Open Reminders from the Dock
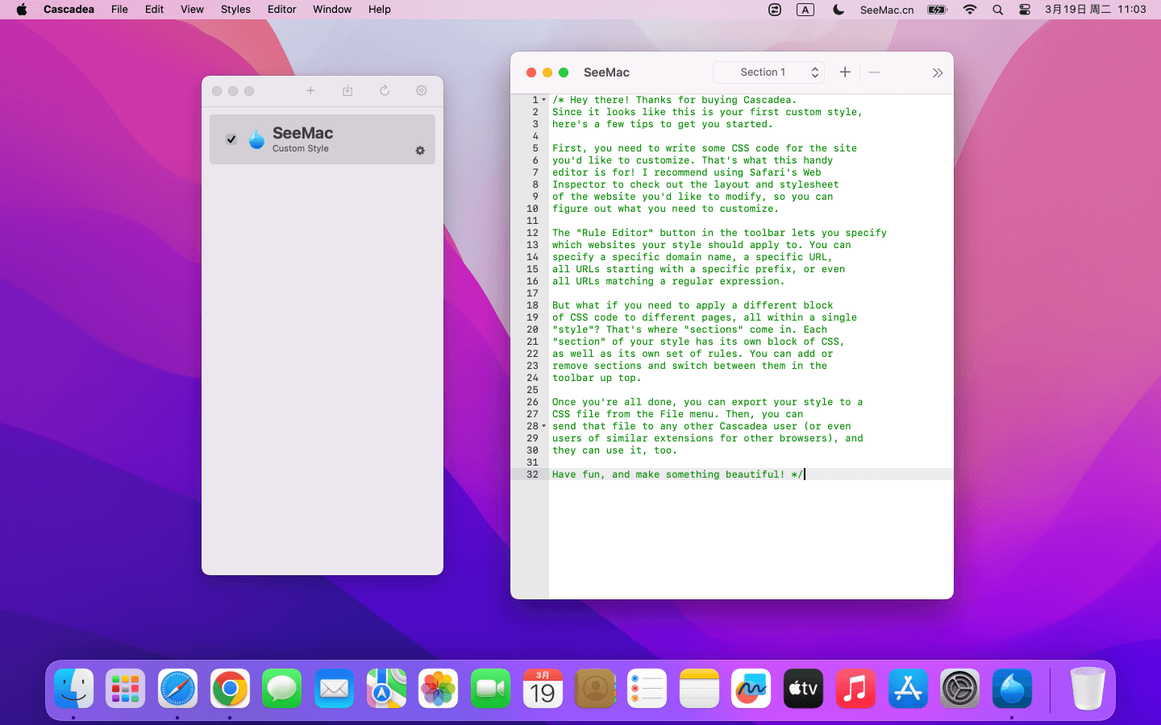 (x=647, y=689)
